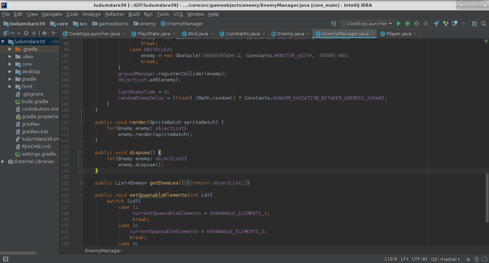Run the DesktopLauncher configuration
The image size is (489, 263).
click(399, 24)
